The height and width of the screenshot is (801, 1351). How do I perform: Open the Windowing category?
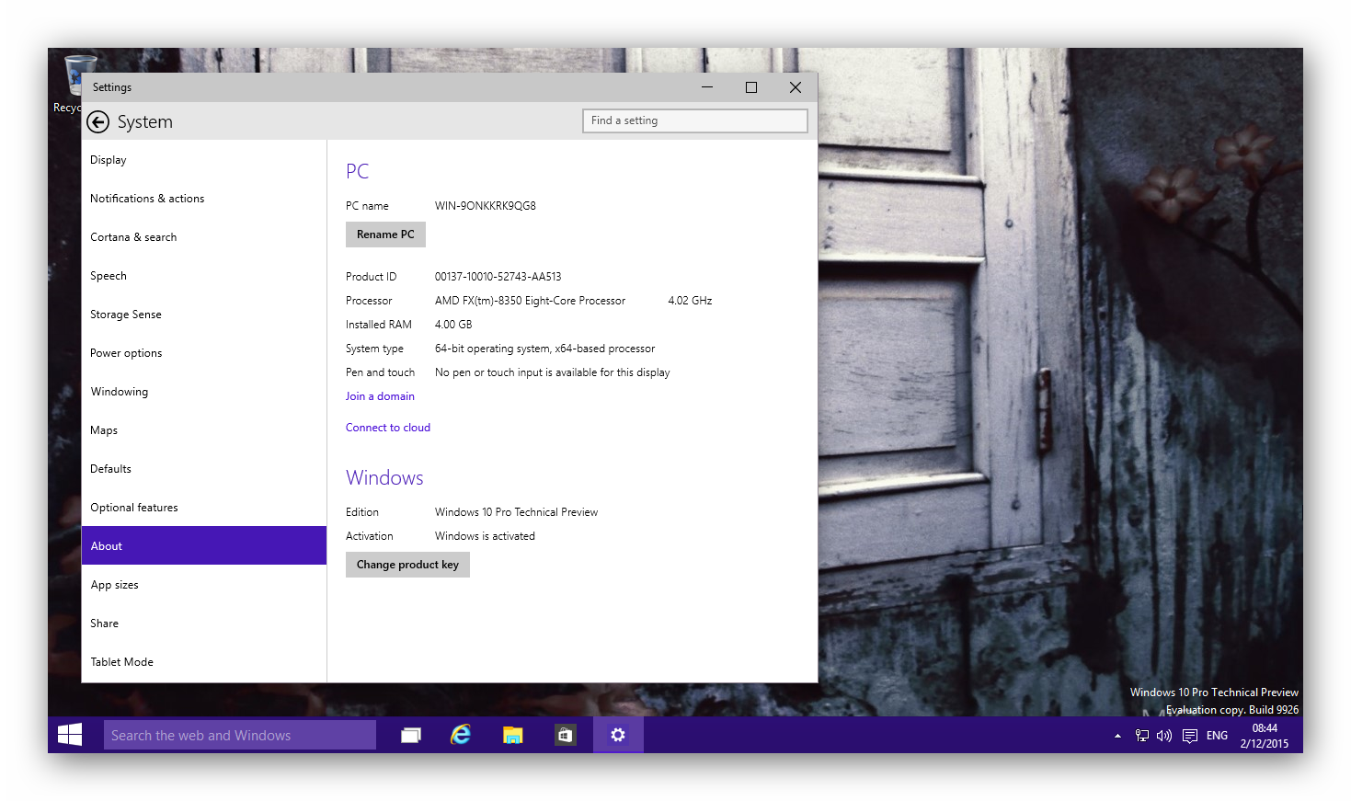(204, 392)
